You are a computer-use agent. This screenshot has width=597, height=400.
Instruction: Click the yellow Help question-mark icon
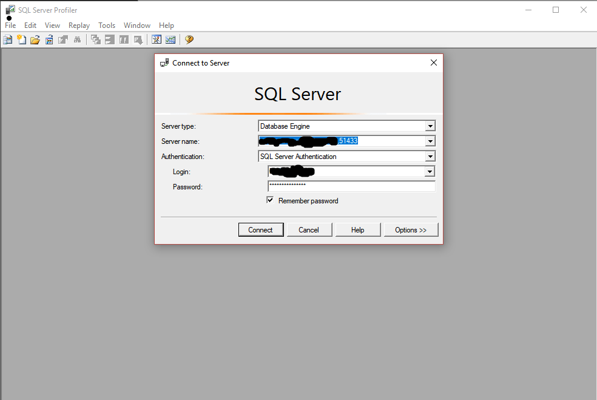click(x=189, y=39)
